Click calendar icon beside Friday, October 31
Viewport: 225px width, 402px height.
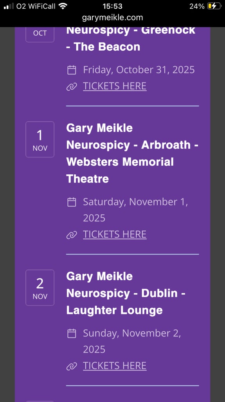[72, 70]
